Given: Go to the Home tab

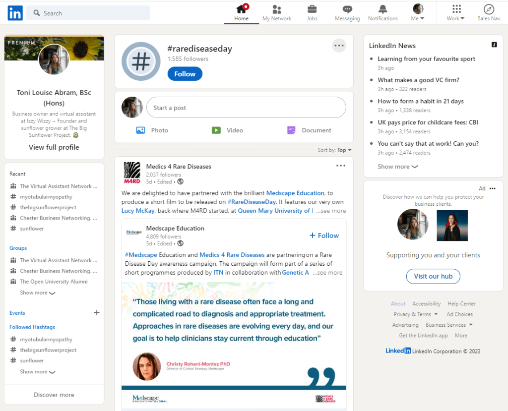Looking at the screenshot, I should (241, 13).
